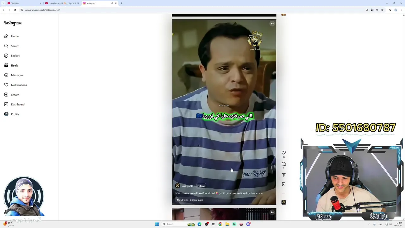Open Windows Start menu
The width and height of the screenshot is (405, 228).
point(157,224)
